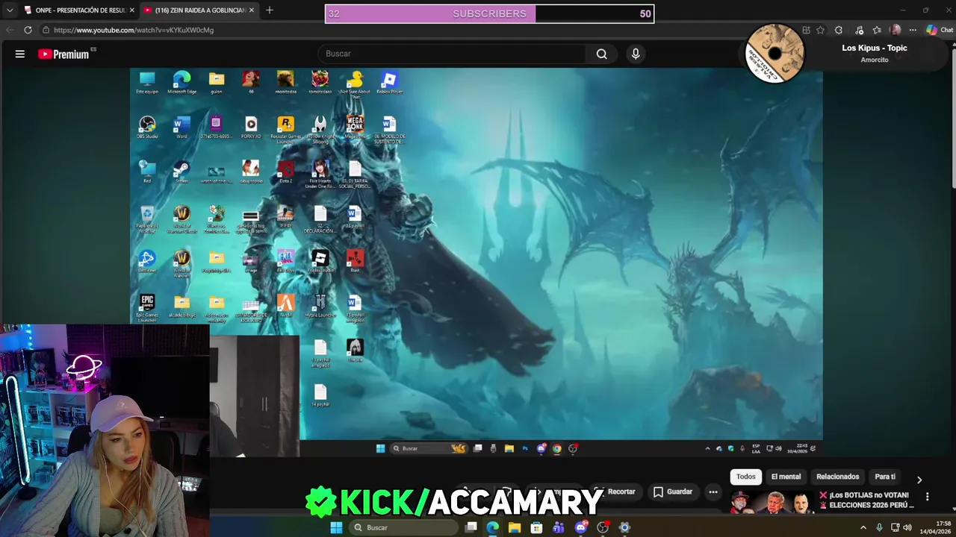Click Rockstar Games Launcher icon in video

click(x=285, y=128)
